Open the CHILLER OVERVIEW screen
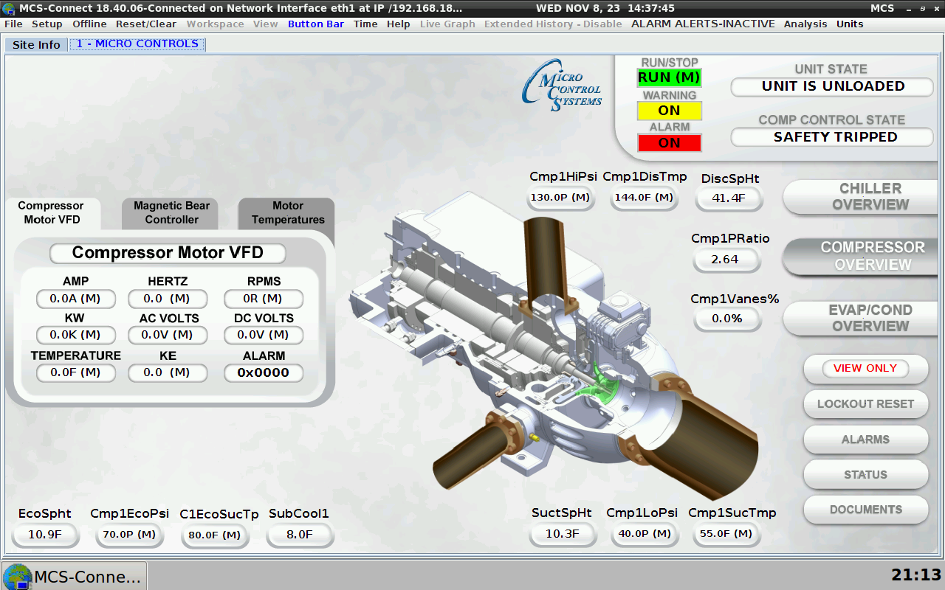 tap(870, 197)
